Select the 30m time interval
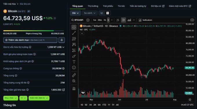 (100, 20)
